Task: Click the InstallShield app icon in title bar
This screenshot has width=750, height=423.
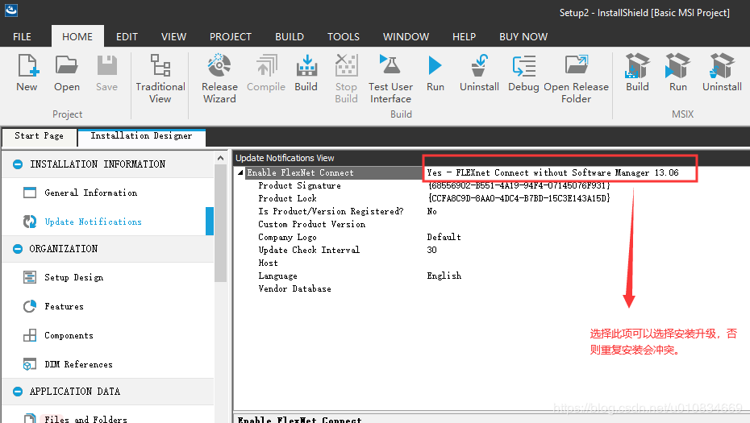Action: (x=11, y=10)
